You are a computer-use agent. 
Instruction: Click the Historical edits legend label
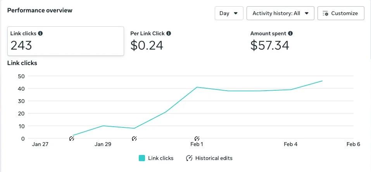pyautogui.click(x=214, y=158)
